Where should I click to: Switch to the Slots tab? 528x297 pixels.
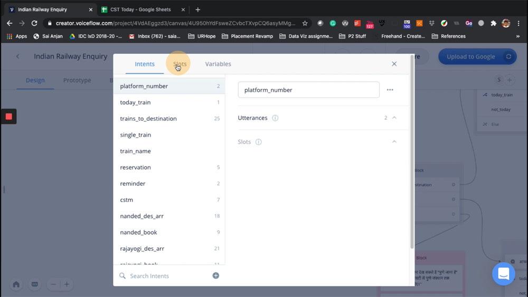point(180,64)
